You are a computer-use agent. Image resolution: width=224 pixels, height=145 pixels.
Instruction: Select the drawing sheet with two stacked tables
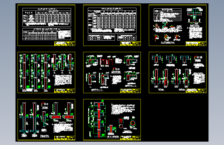(46, 25)
